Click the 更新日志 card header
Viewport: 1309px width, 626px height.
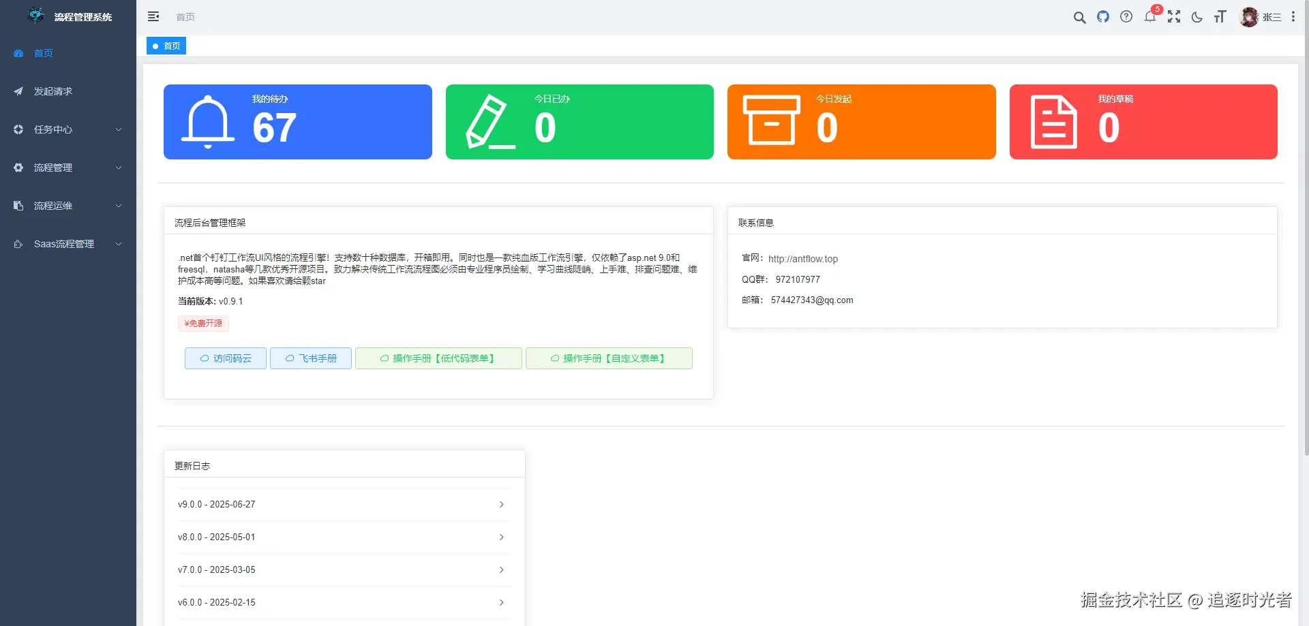point(344,464)
